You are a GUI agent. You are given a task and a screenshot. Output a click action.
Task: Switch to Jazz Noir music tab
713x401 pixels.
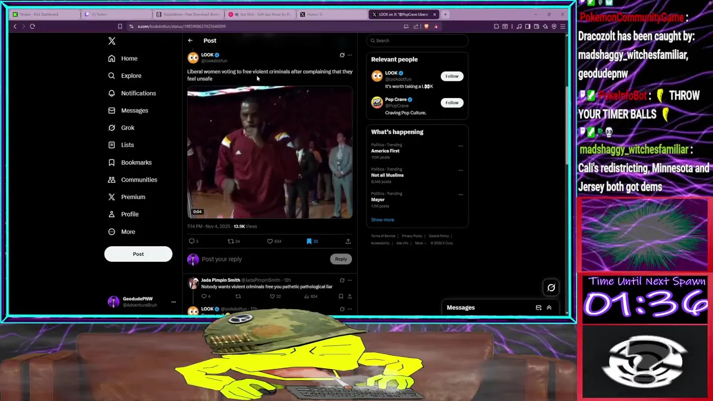click(259, 14)
